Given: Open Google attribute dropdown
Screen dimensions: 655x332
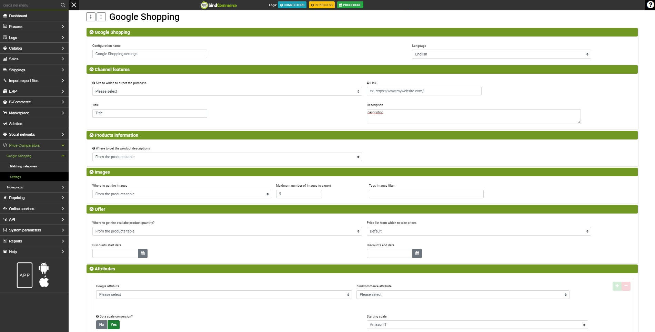Looking at the screenshot, I should (224, 295).
